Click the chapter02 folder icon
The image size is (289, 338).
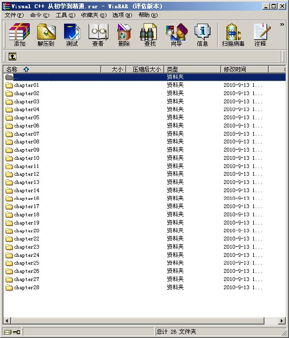(9, 93)
